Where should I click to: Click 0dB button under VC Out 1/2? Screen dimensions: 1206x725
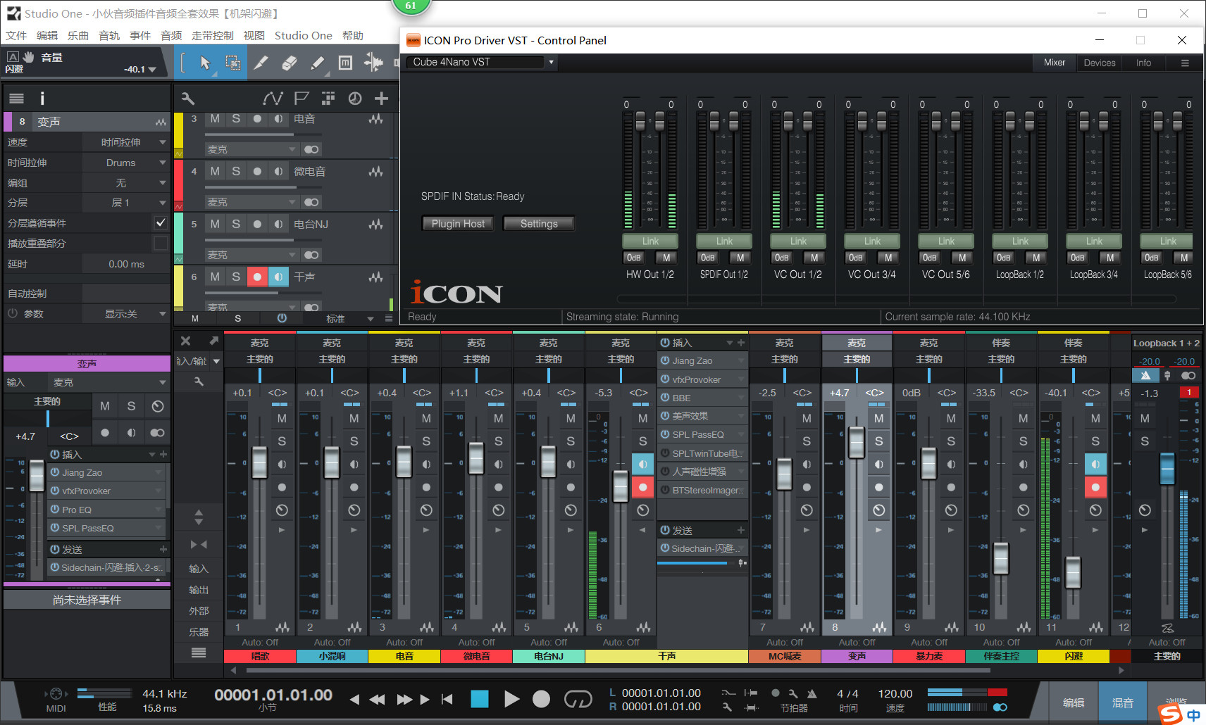pos(781,258)
